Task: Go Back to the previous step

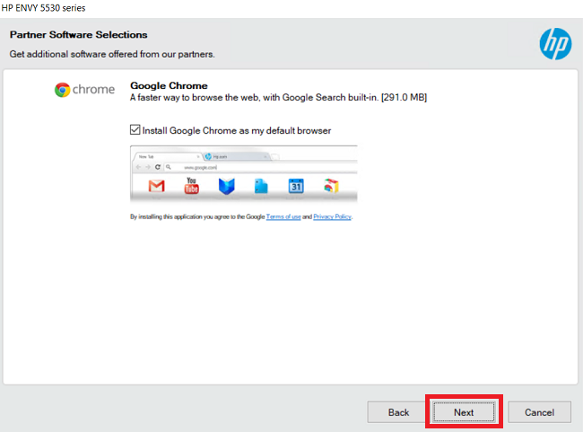Action: 398,412
